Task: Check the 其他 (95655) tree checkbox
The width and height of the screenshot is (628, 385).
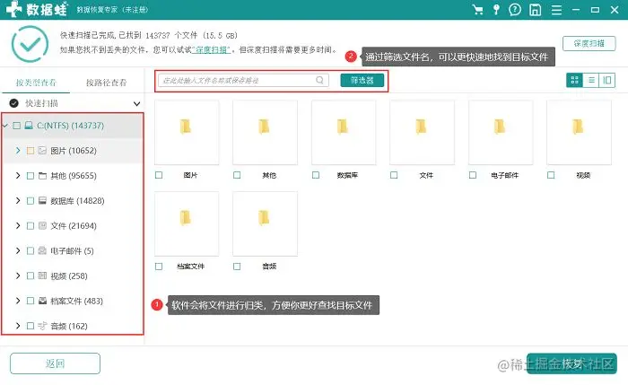Action: 30,176
